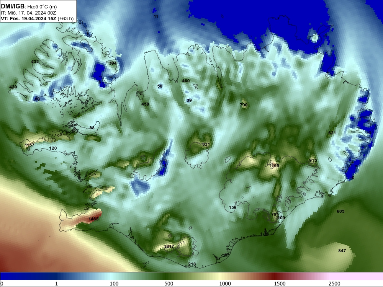Select the map value 420
The image size is (383, 287).
coord(13,87)
